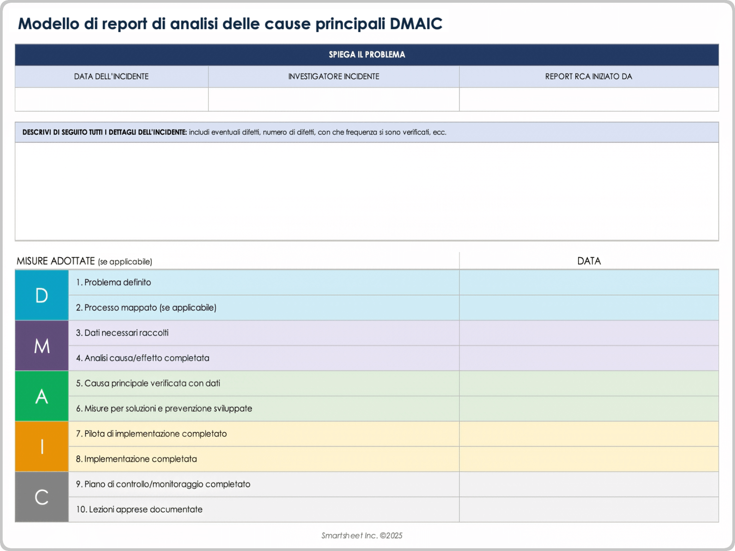Click the teal D Define phase block
The image size is (735, 551).
41,295
